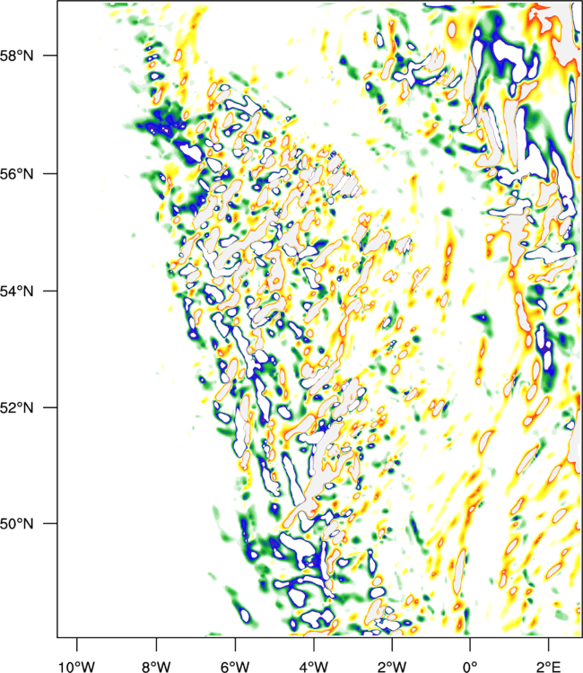Click the 50°N latitude label

[16, 524]
